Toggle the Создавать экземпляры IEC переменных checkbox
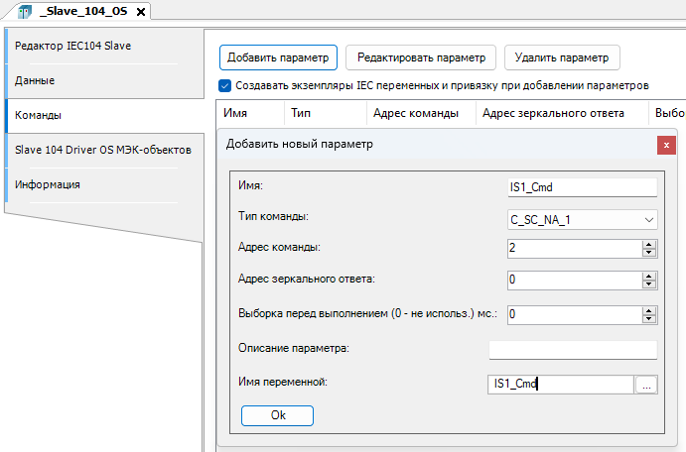The width and height of the screenshot is (686, 452). click(x=224, y=86)
